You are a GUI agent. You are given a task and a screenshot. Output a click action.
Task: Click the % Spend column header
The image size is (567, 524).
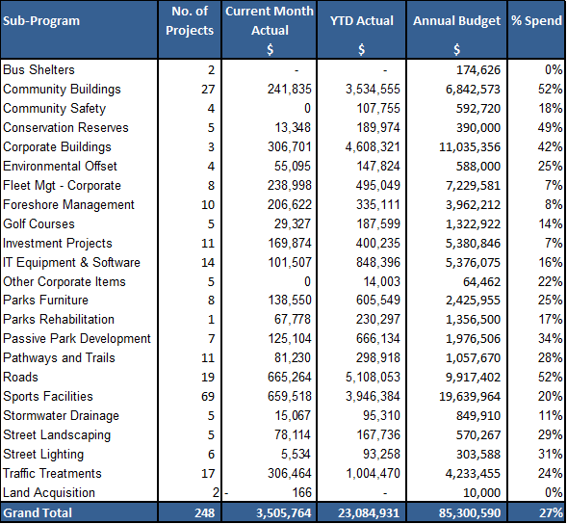536,30
